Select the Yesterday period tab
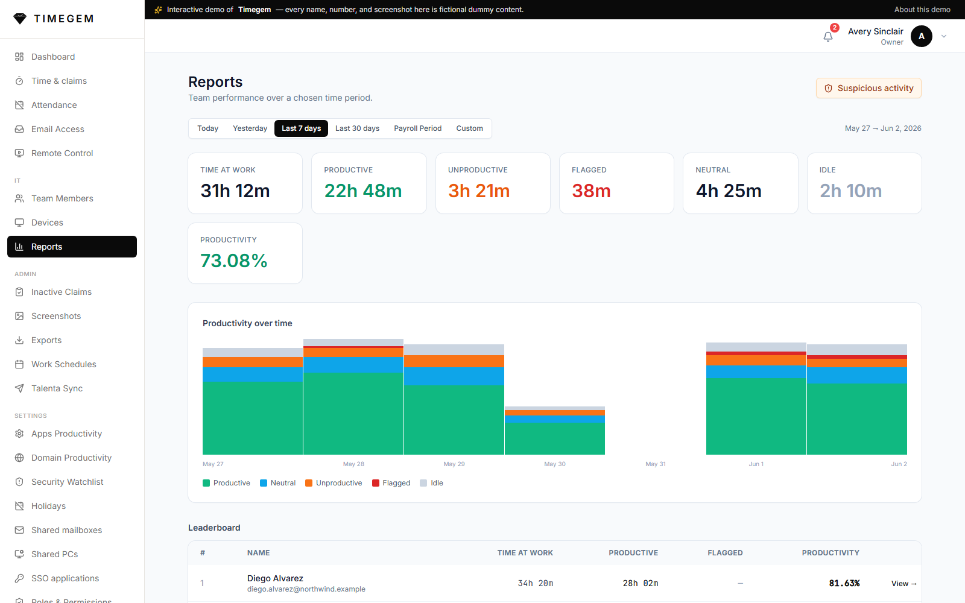Viewport: 965px width, 603px height. pyautogui.click(x=250, y=128)
